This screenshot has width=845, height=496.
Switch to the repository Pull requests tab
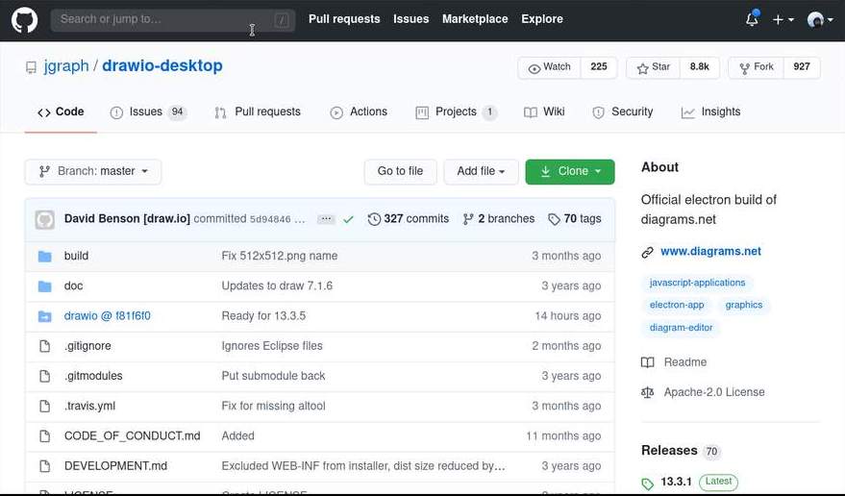(x=258, y=112)
